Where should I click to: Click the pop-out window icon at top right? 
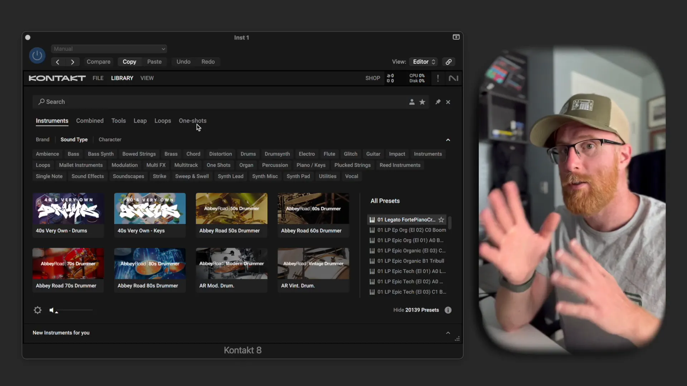click(456, 37)
